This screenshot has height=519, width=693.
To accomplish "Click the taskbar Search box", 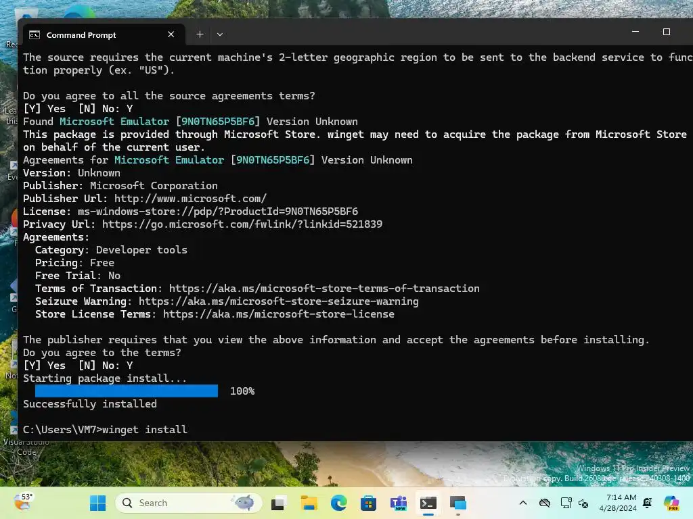I will point(189,503).
